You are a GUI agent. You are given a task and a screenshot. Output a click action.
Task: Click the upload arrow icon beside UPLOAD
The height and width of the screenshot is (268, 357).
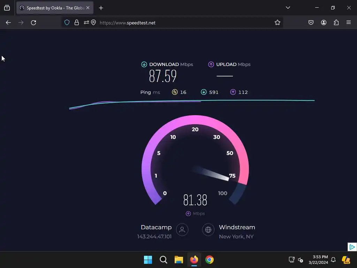point(211,65)
